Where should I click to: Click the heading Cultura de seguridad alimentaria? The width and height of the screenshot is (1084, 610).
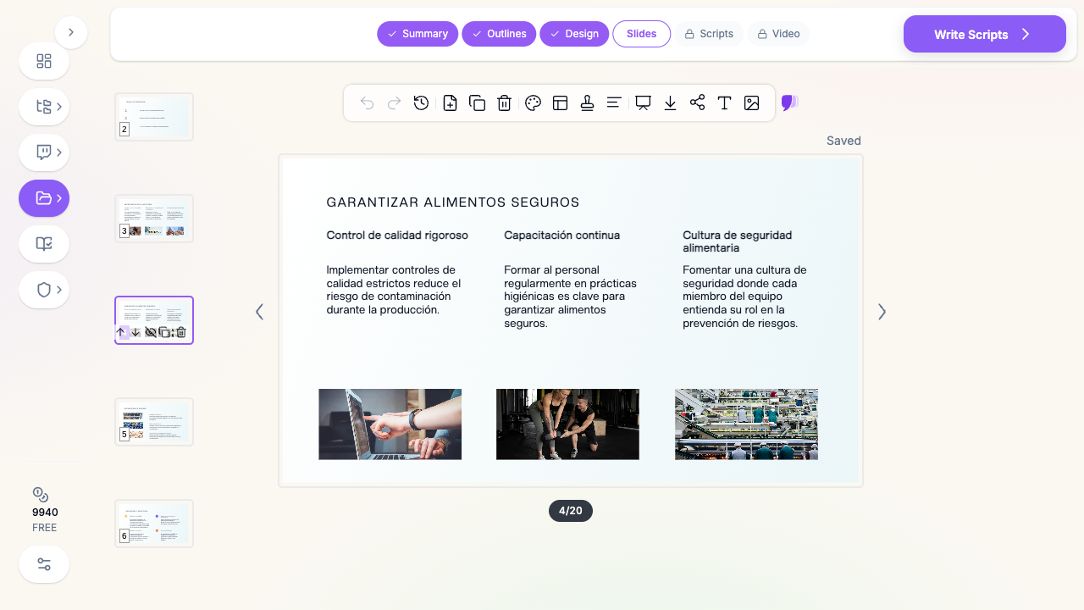(x=738, y=241)
